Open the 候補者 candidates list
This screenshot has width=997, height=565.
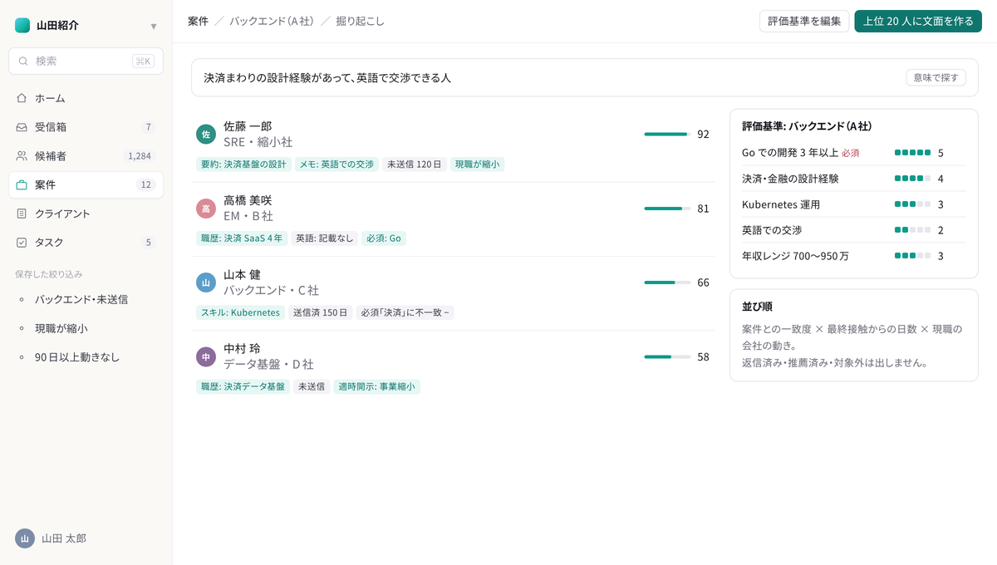[86, 155]
